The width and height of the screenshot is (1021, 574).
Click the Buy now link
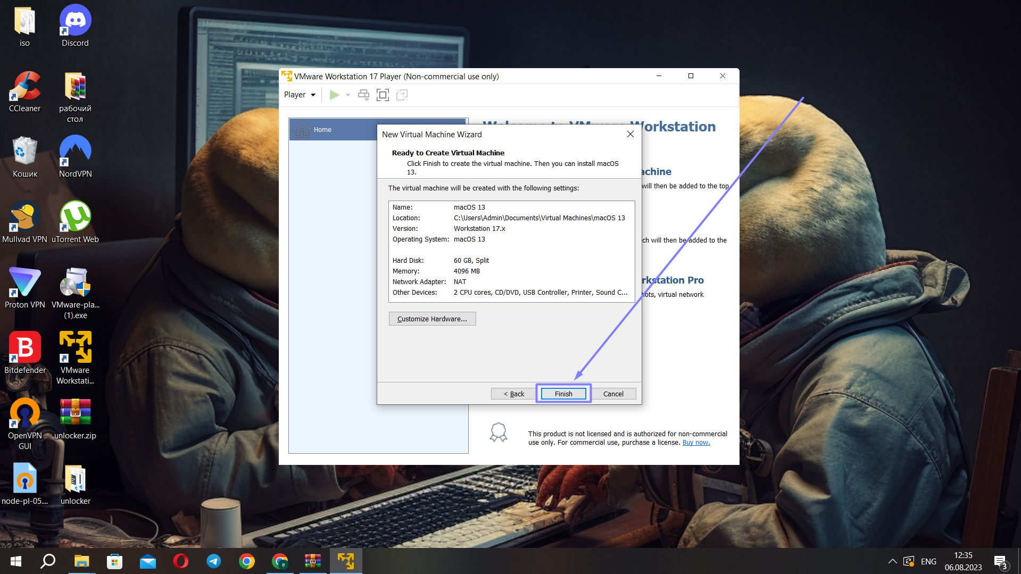click(x=696, y=443)
